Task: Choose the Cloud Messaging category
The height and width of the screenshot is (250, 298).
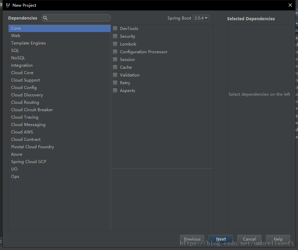Action: point(59,125)
